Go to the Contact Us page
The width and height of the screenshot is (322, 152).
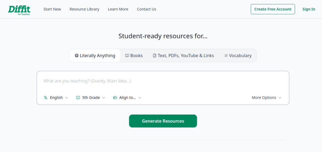pos(147,9)
